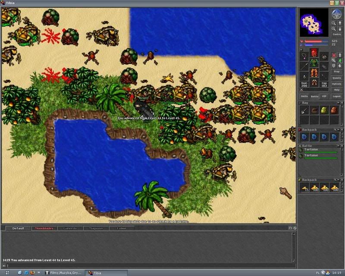Click the chat message input field
Viewport: 345px width, 276px height.
[151, 266]
